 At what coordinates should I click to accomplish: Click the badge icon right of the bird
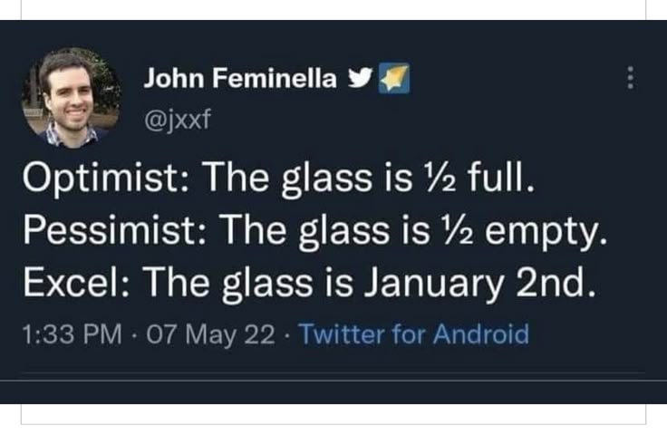click(x=391, y=80)
